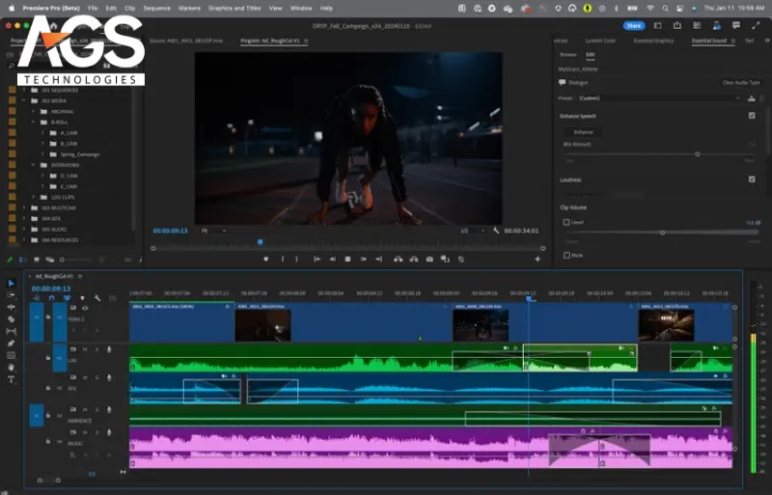The width and height of the screenshot is (772, 495).
Task: Toggle Loudness checkbox
Action: point(752,179)
